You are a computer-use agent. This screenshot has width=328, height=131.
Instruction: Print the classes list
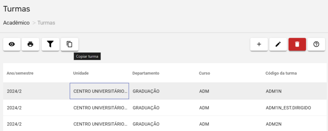[30, 45]
